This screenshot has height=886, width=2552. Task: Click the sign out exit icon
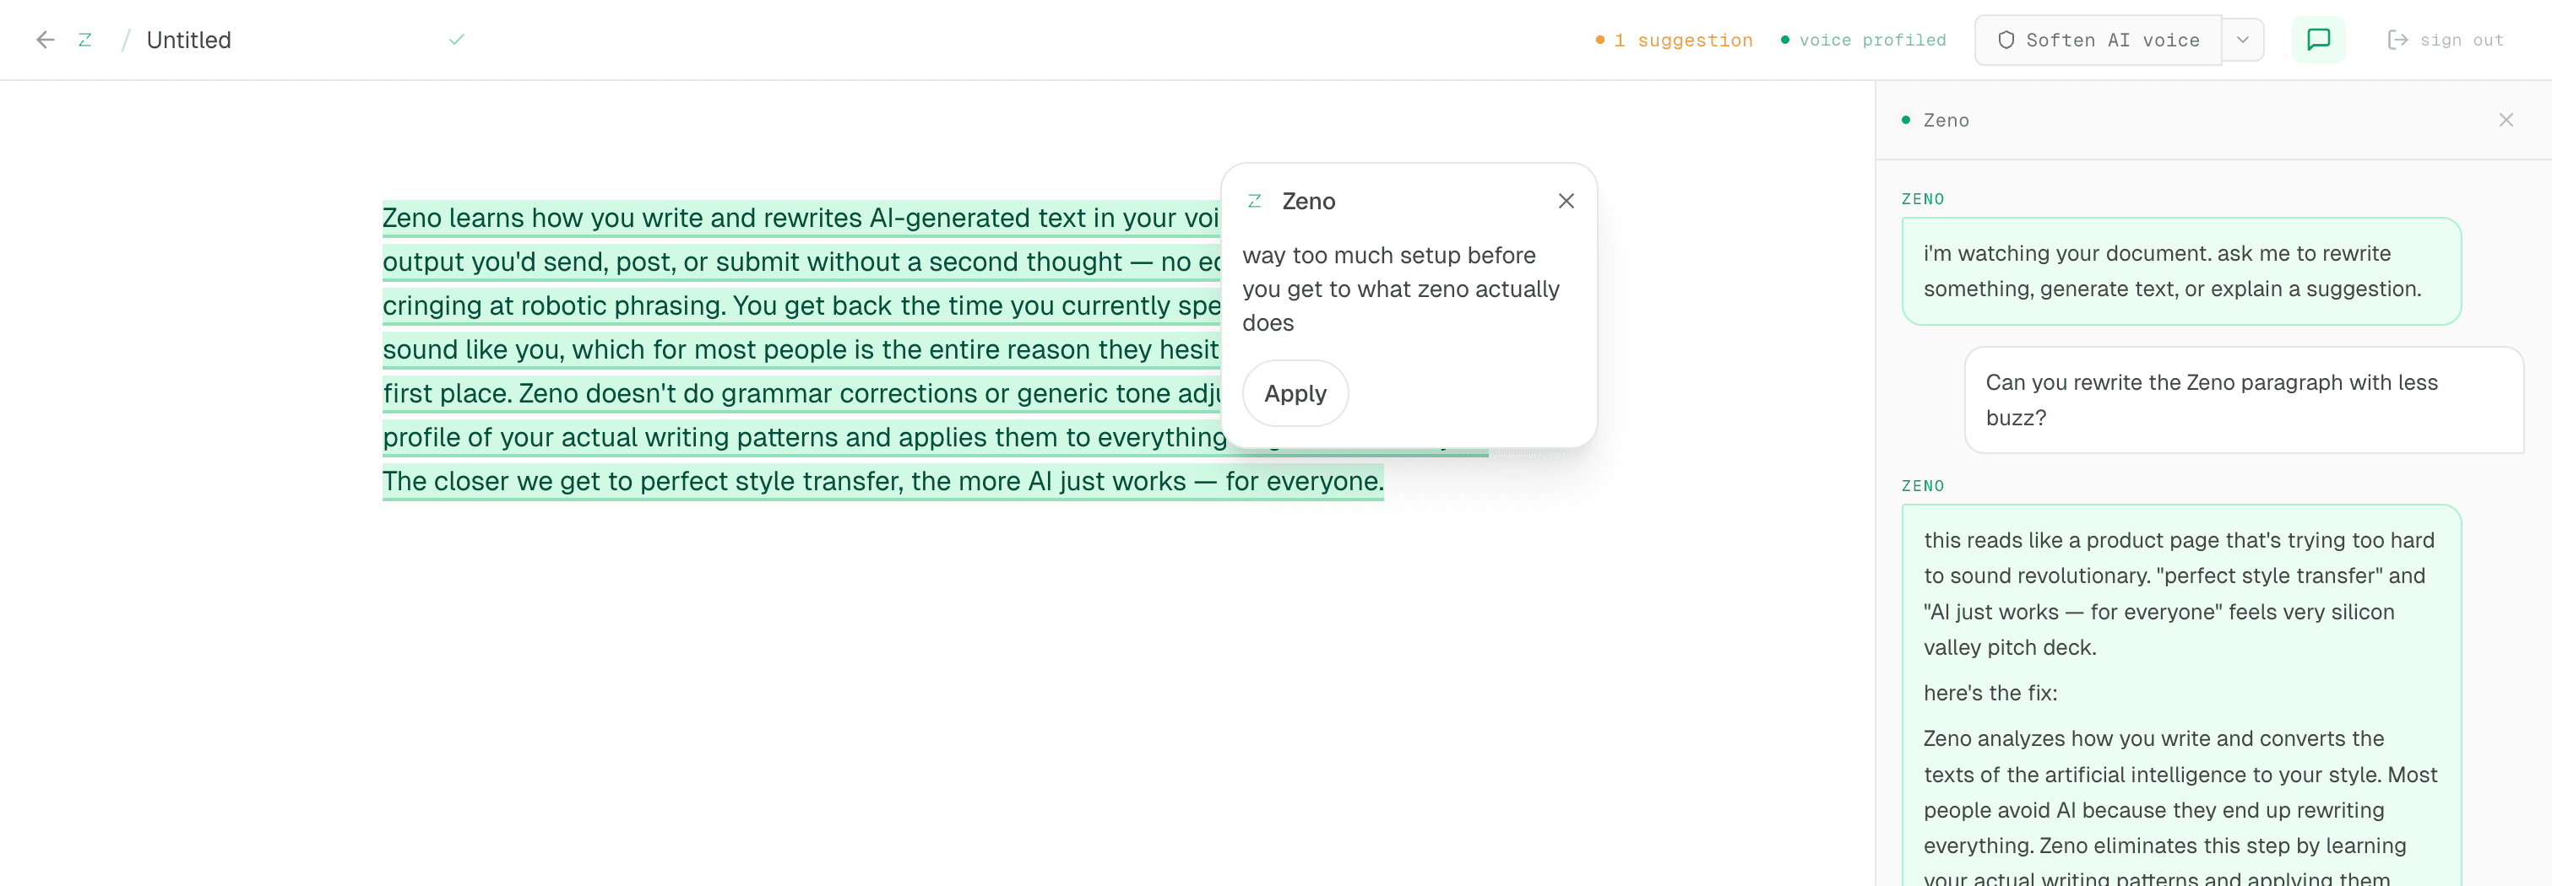(x=2399, y=40)
